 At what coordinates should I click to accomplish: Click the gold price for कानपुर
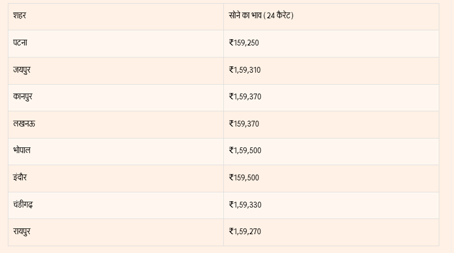click(245, 97)
